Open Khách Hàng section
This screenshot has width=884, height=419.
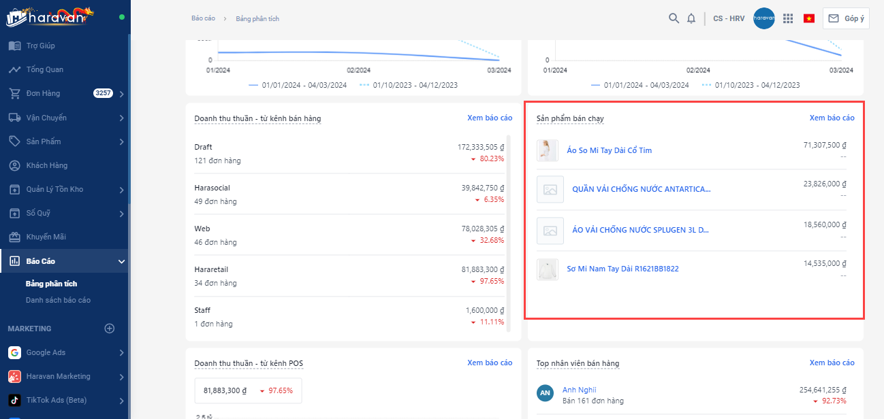[46, 165]
